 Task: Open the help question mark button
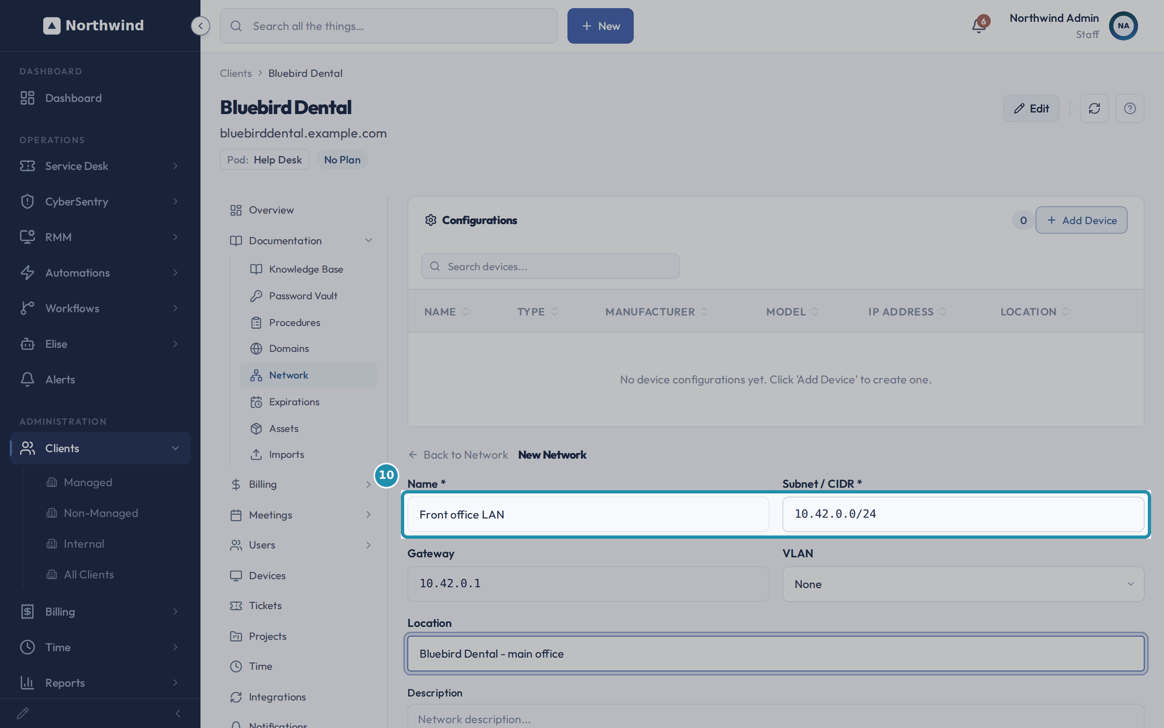pyautogui.click(x=1130, y=108)
